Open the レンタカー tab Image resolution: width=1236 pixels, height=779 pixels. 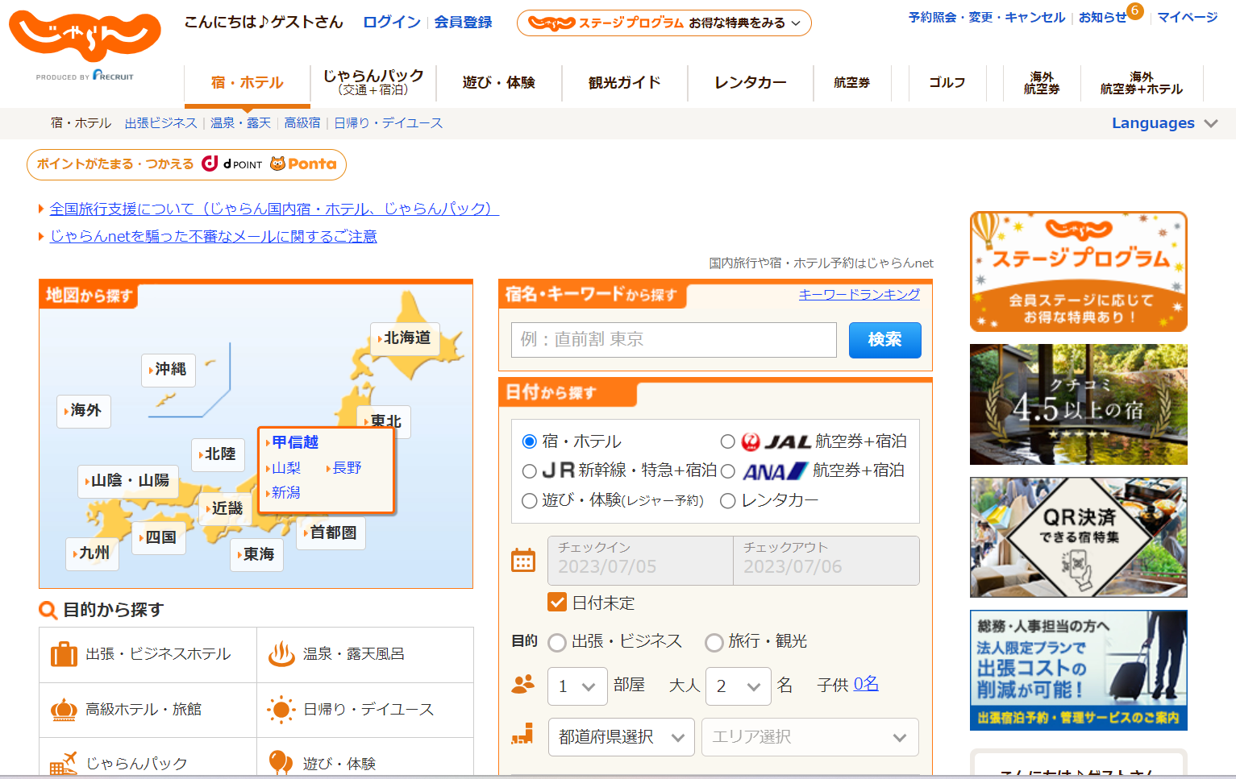tap(750, 83)
